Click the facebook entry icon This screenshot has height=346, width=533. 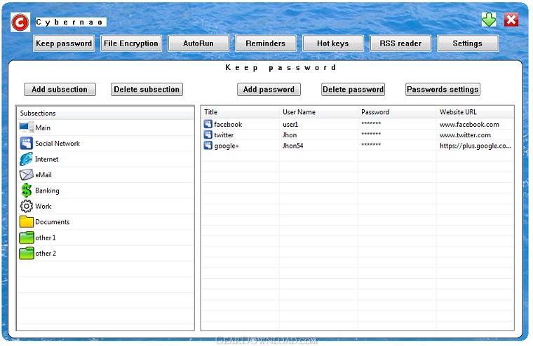(x=208, y=124)
